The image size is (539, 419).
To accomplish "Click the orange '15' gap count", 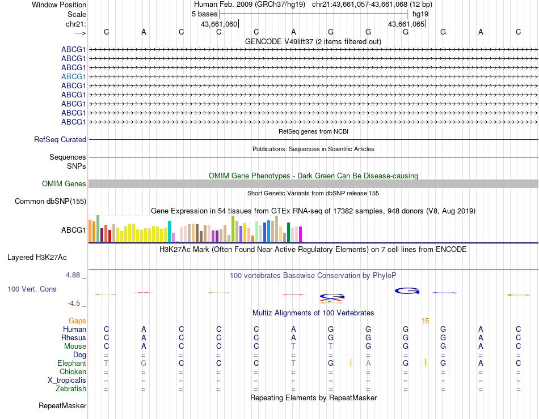I will click(x=425, y=321).
